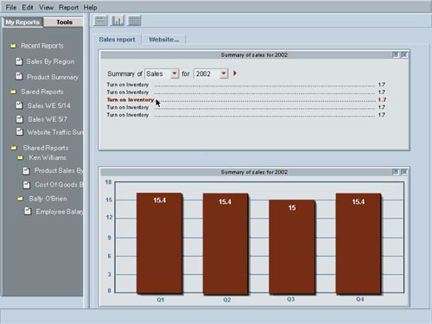Click the Q3 axis label
Screen dimensions: 432x324
coord(290,299)
